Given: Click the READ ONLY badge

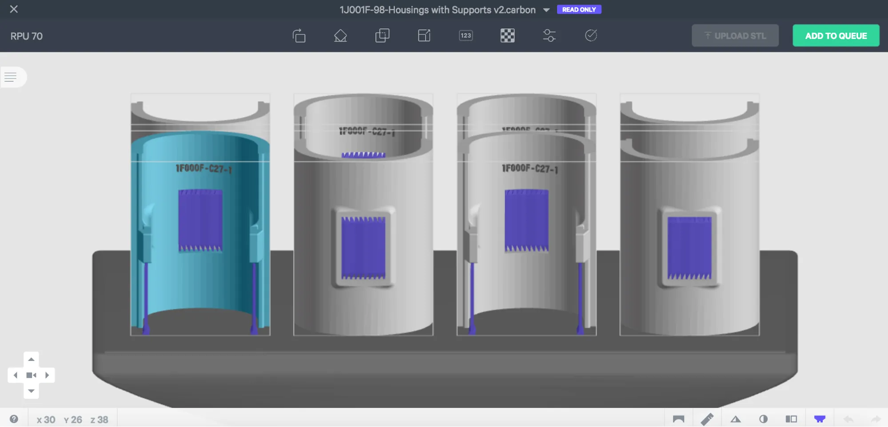Looking at the screenshot, I should tap(579, 9).
